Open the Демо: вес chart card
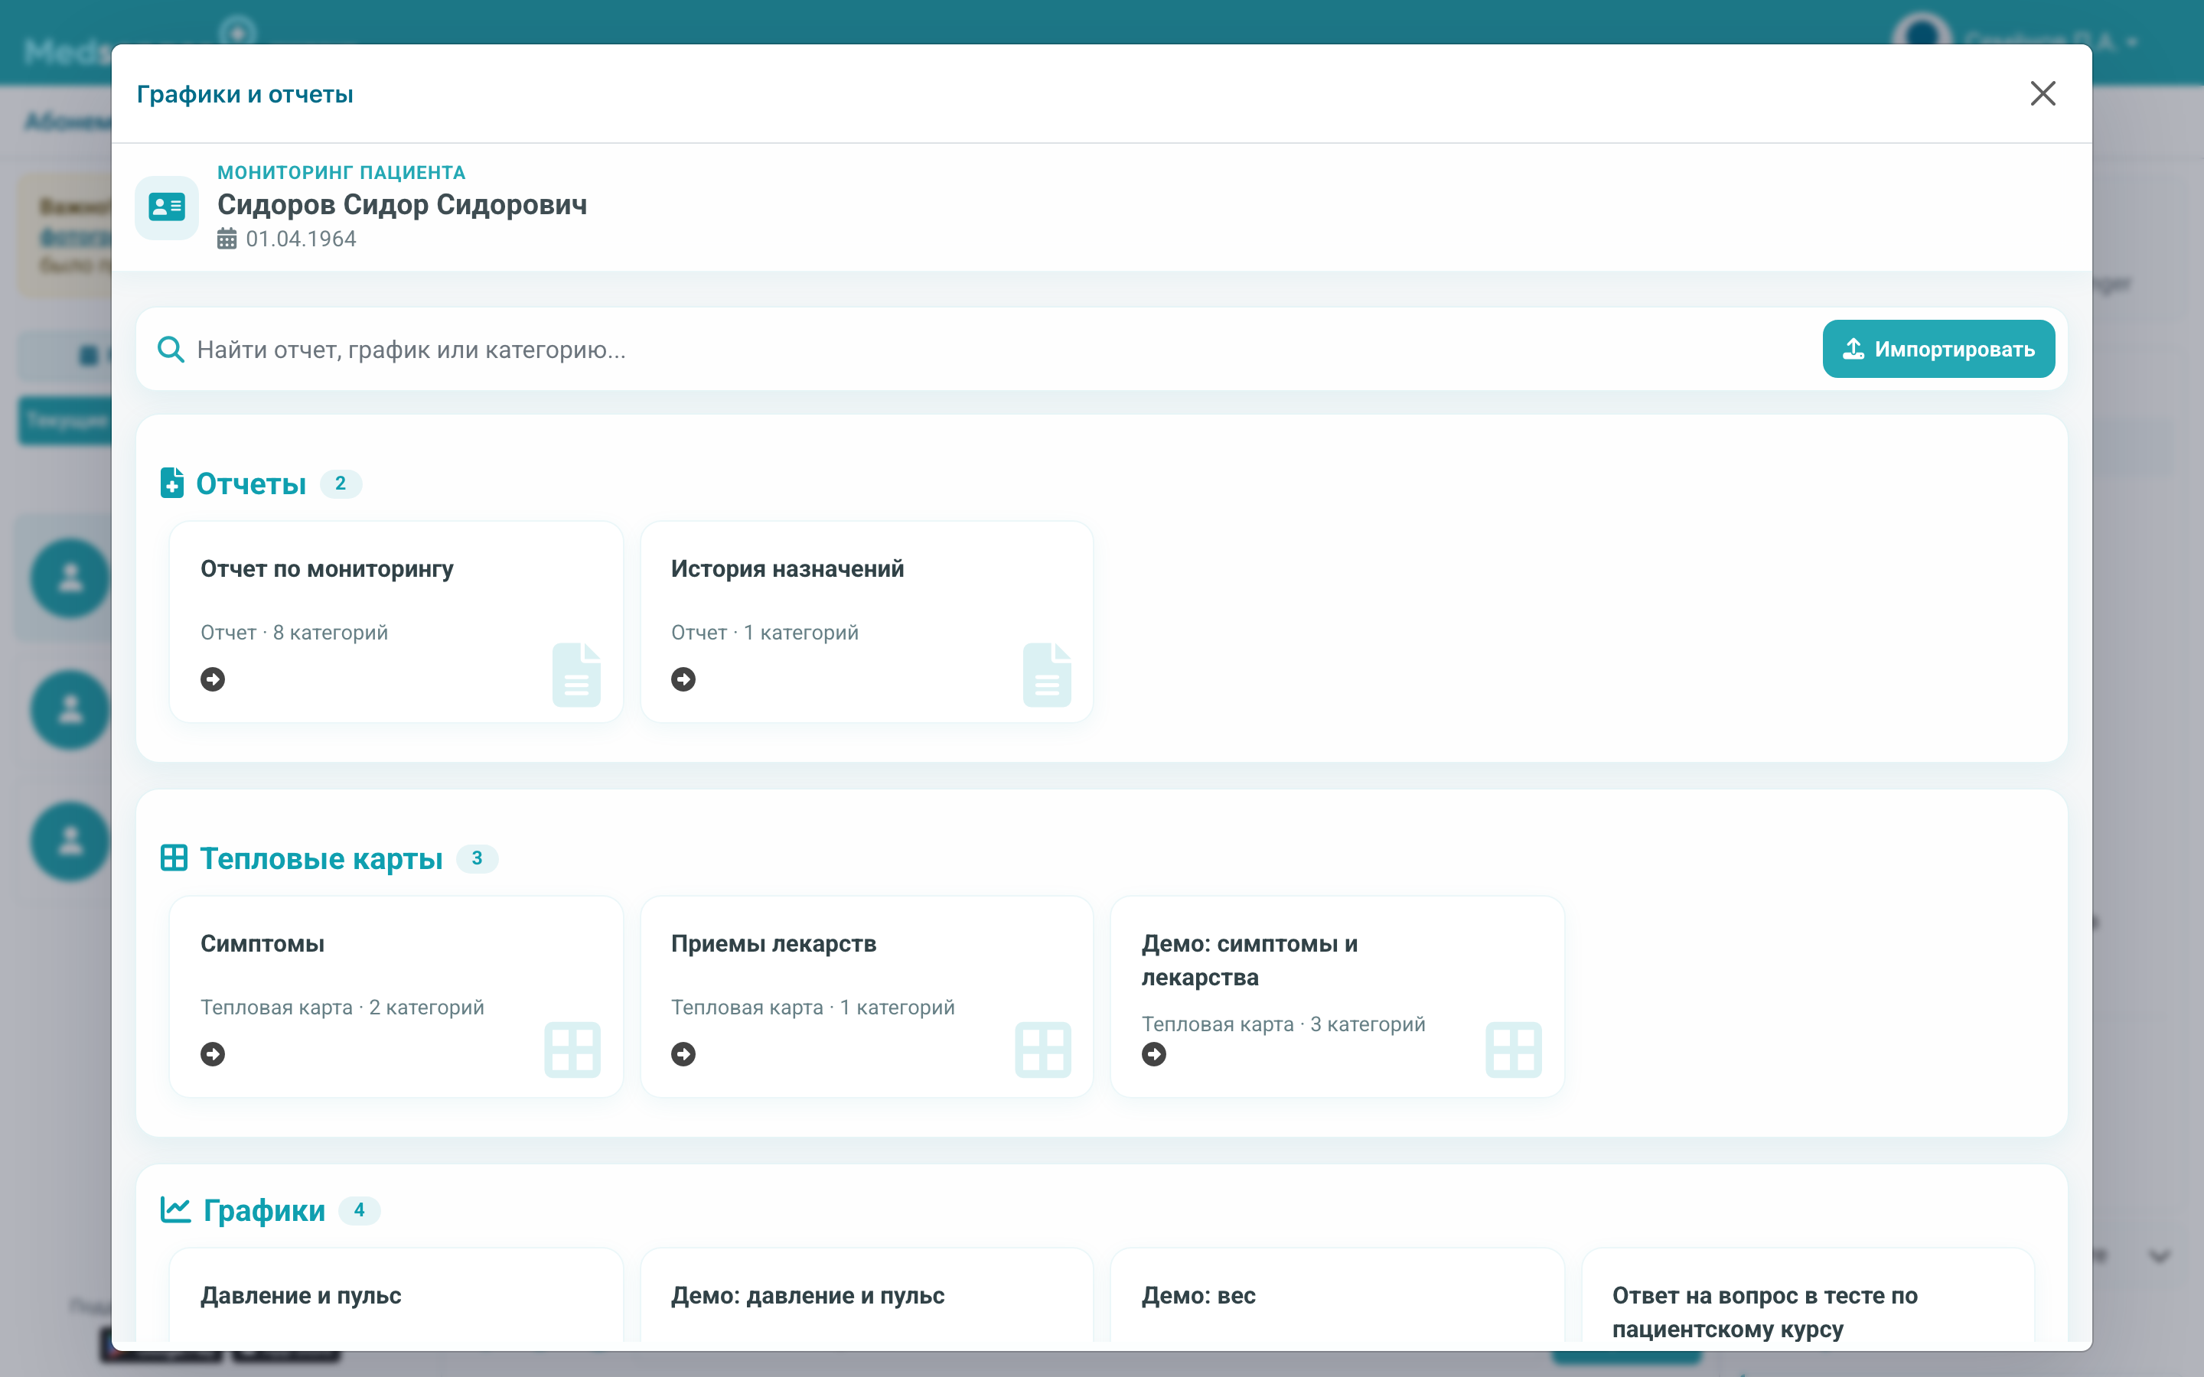Viewport: 2204px width, 1377px height. (1337, 1294)
